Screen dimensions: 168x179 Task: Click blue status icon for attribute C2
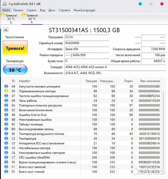point(6,139)
